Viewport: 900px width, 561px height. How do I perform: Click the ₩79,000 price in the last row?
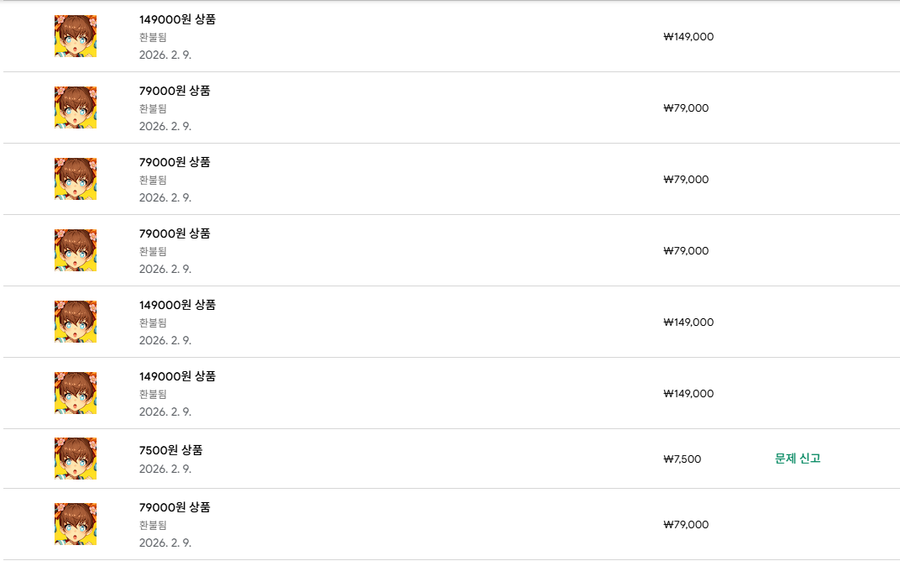686,525
